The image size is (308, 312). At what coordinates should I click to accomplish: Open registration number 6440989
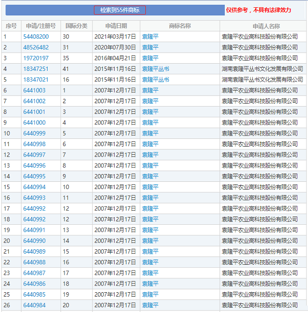pos(34,252)
